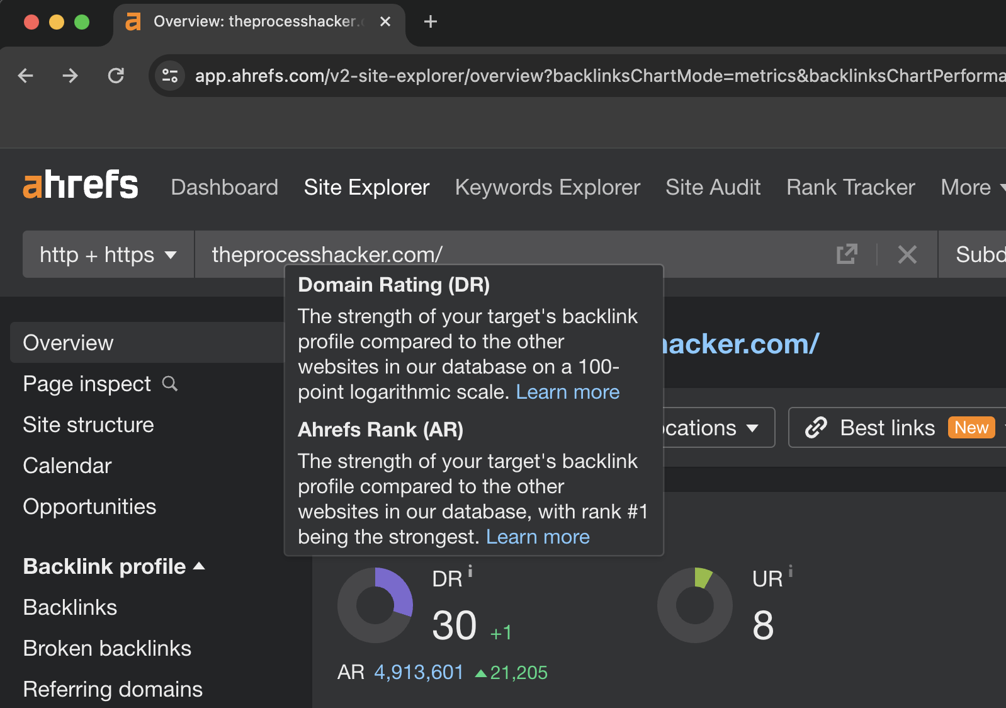
Task: Open a new browser tab
Action: 431,21
